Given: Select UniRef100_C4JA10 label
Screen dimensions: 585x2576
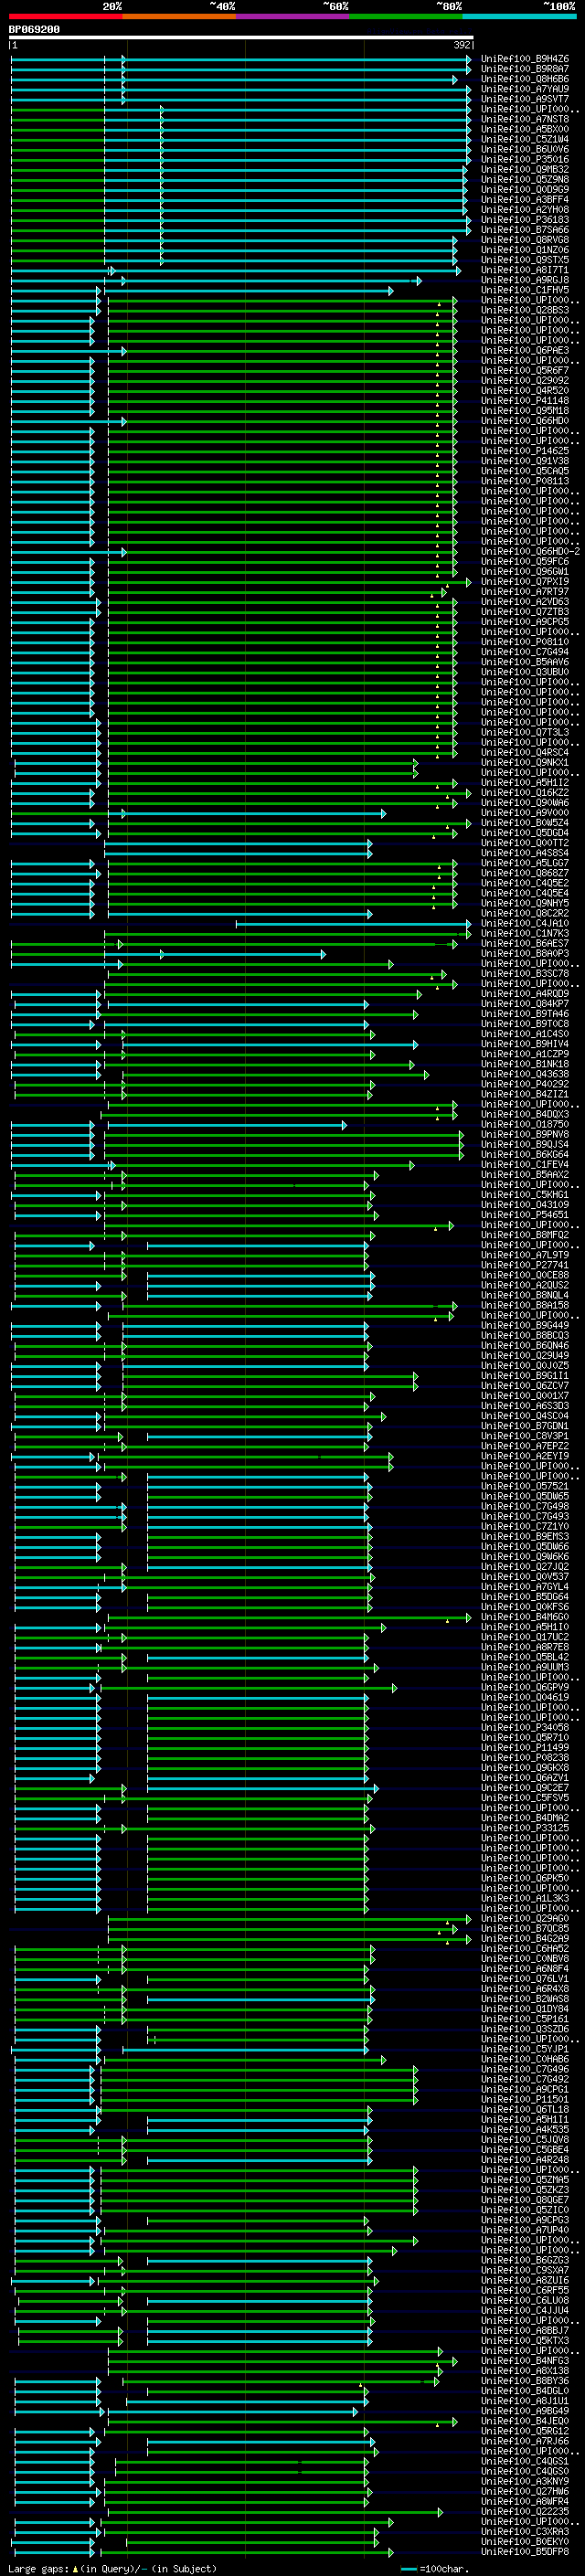Looking at the screenshot, I should pos(524,924).
